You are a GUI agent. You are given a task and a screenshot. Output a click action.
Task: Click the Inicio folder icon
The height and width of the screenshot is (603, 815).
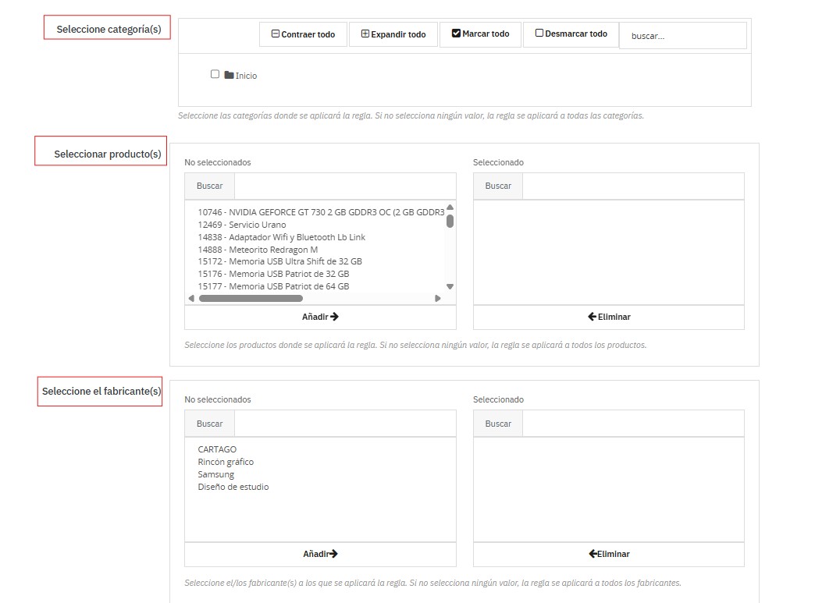pyautogui.click(x=229, y=76)
